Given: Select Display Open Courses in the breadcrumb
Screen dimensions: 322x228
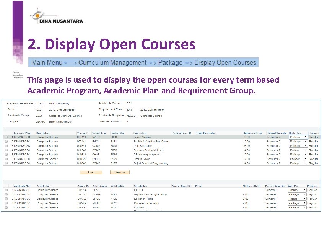Looking at the screenshot, I should [x=225, y=62].
